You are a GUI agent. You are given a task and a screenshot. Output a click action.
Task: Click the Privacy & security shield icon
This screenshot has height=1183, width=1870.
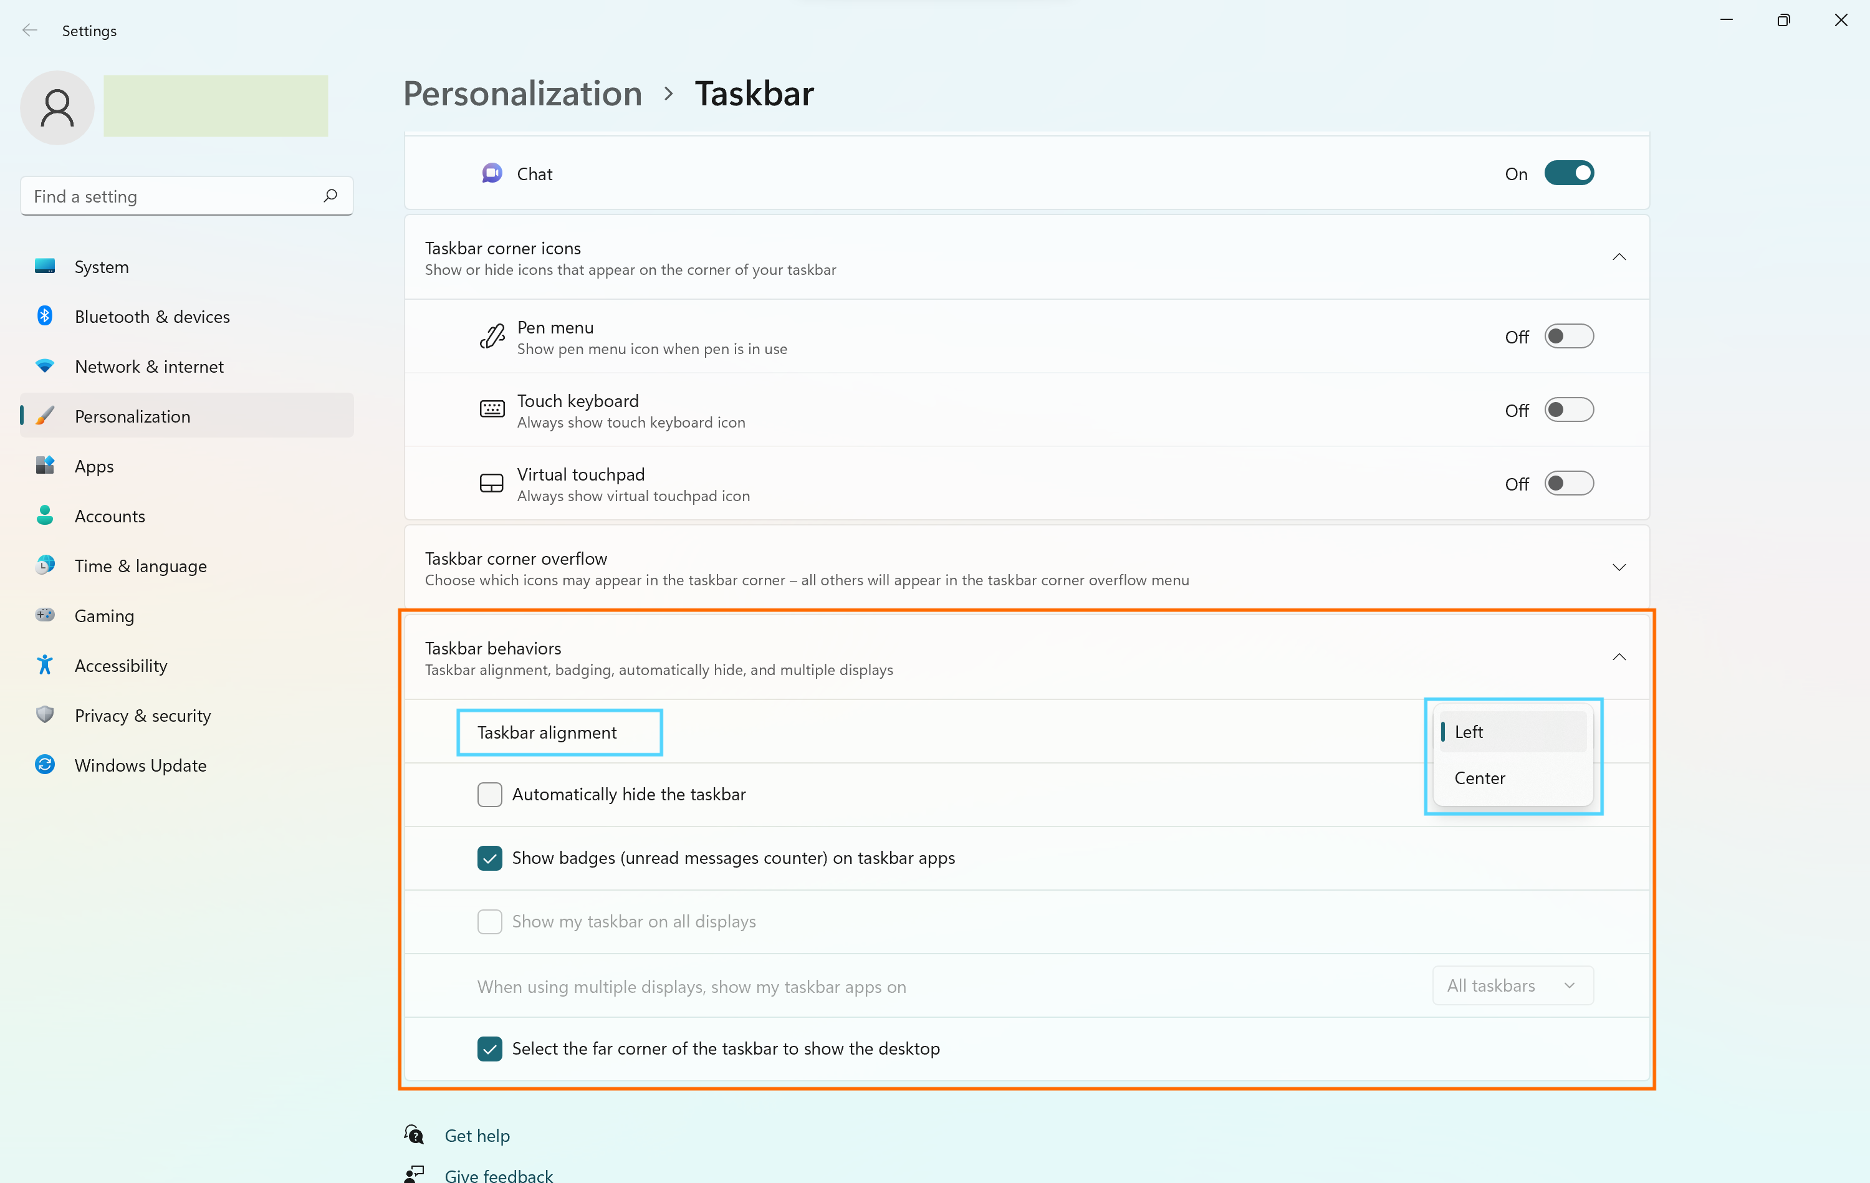[x=45, y=715]
